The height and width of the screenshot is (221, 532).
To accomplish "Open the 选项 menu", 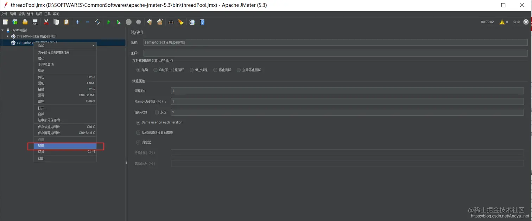I will [x=39, y=14].
